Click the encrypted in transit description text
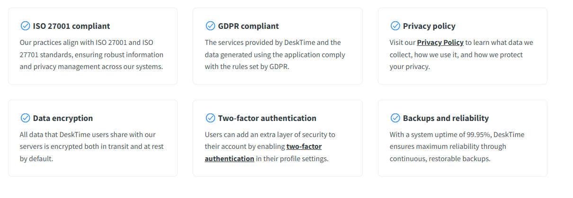 pos(91,146)
